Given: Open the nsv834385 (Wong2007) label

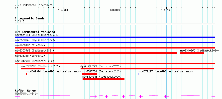Looking at the screenshot, I should 30,56.
